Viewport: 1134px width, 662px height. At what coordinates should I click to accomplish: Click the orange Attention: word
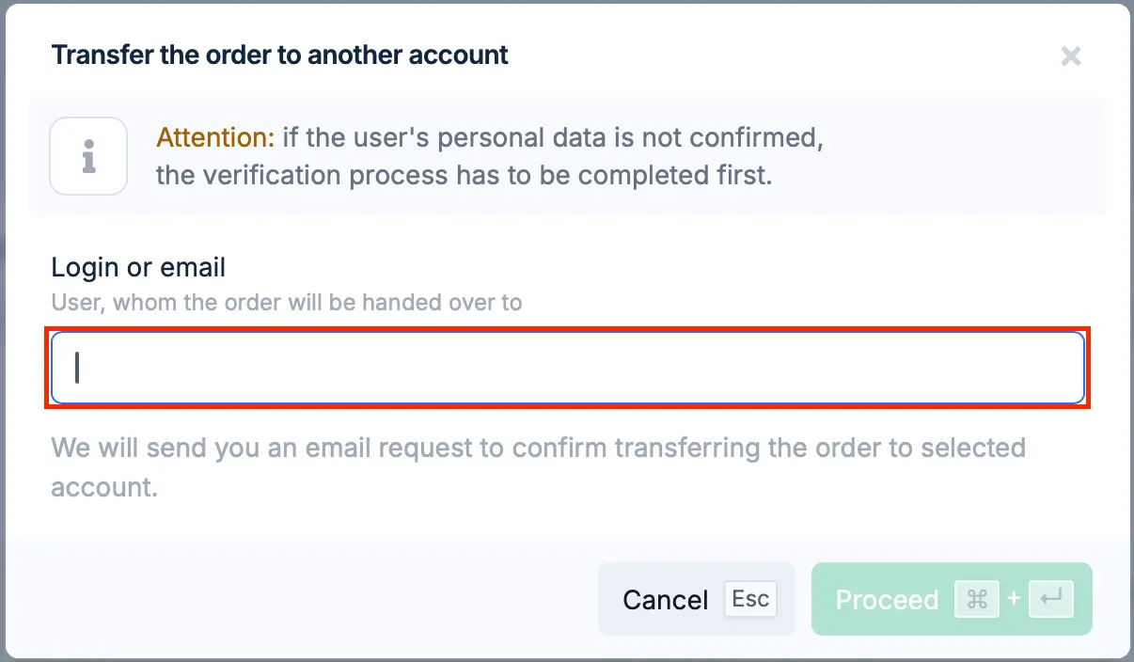coord(215,138)
